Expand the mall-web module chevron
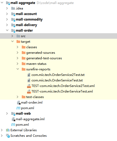The height and width of the screenshot is (141, 117). tap(7, 114)
